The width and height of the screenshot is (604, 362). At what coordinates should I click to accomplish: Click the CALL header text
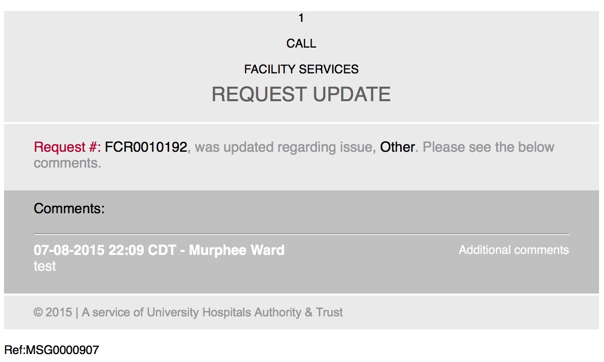pyautogui.click(x=301, y=44)
